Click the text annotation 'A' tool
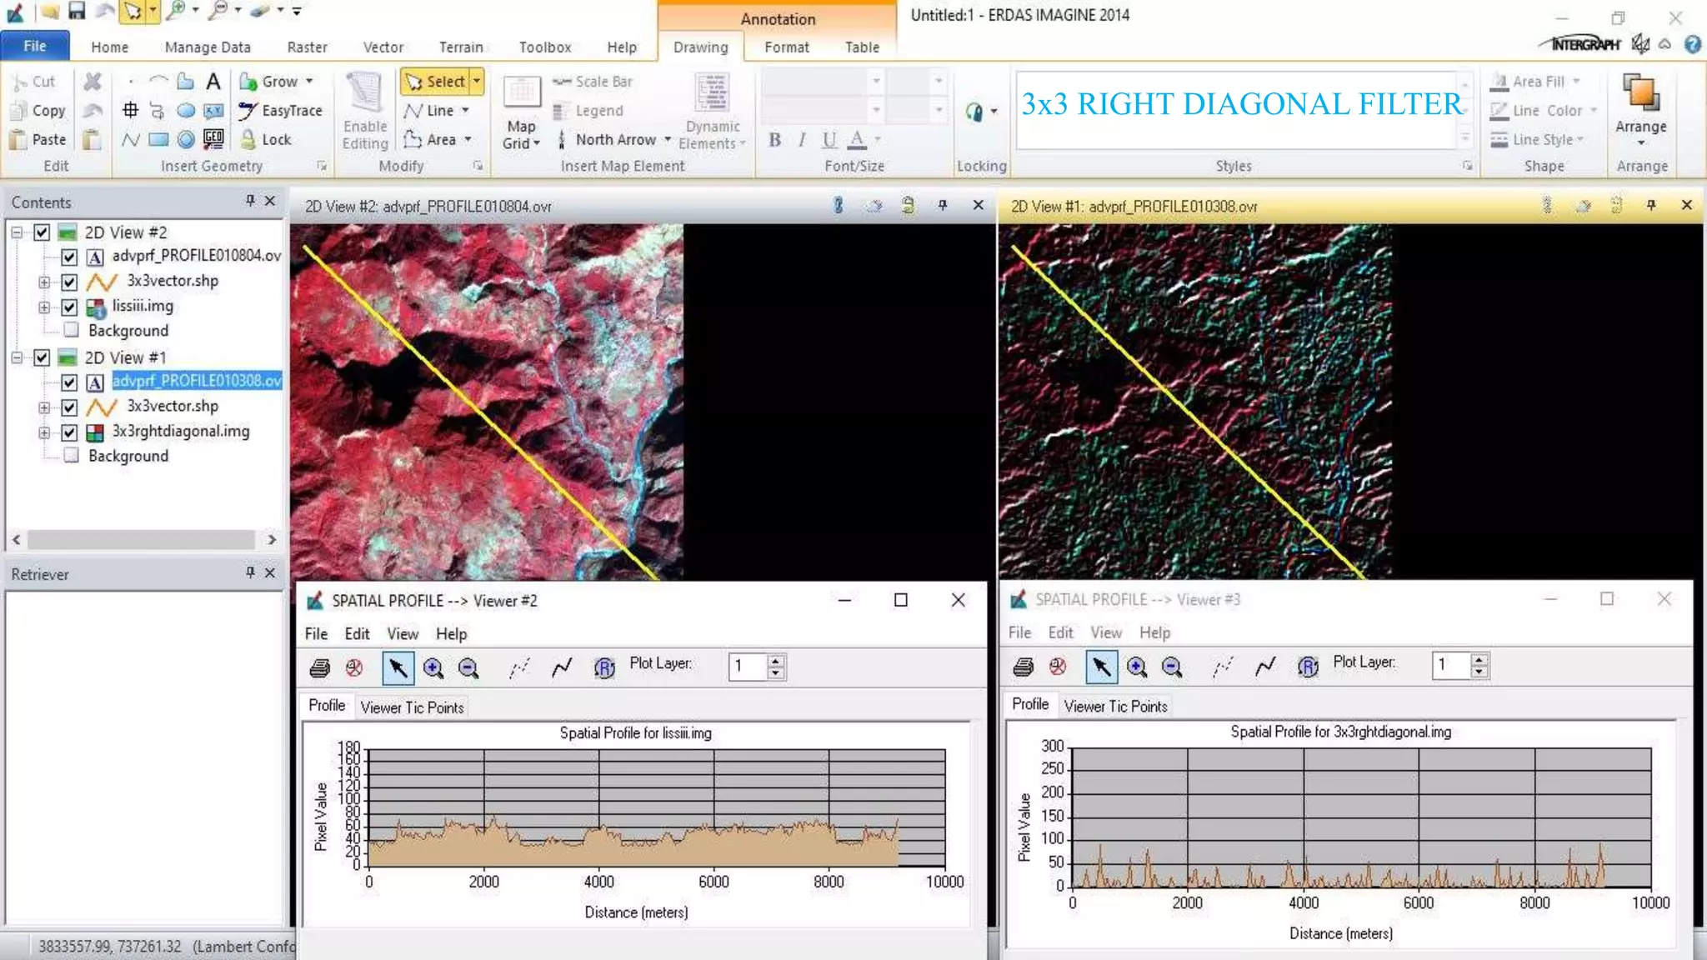Image resolution: width=1707 pixels, height=960 pixels. click(213, 82)
